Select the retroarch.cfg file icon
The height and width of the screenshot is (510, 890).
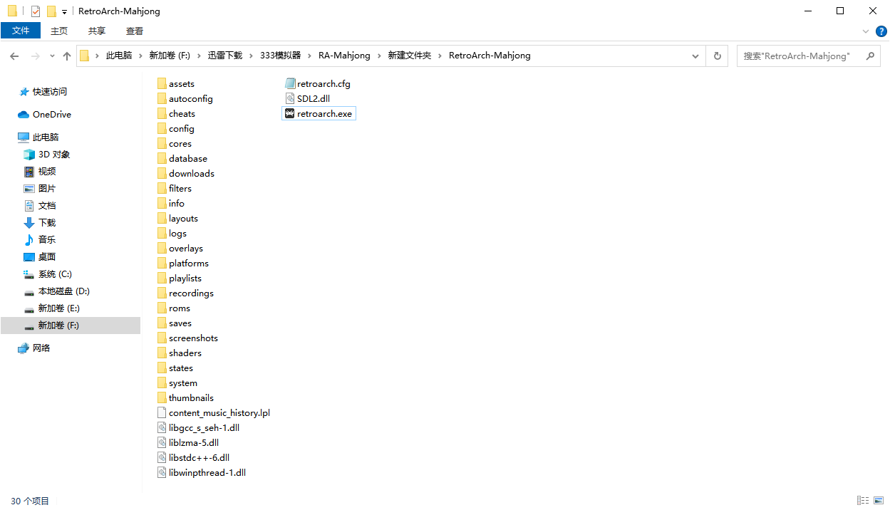[x=289, y=83]
